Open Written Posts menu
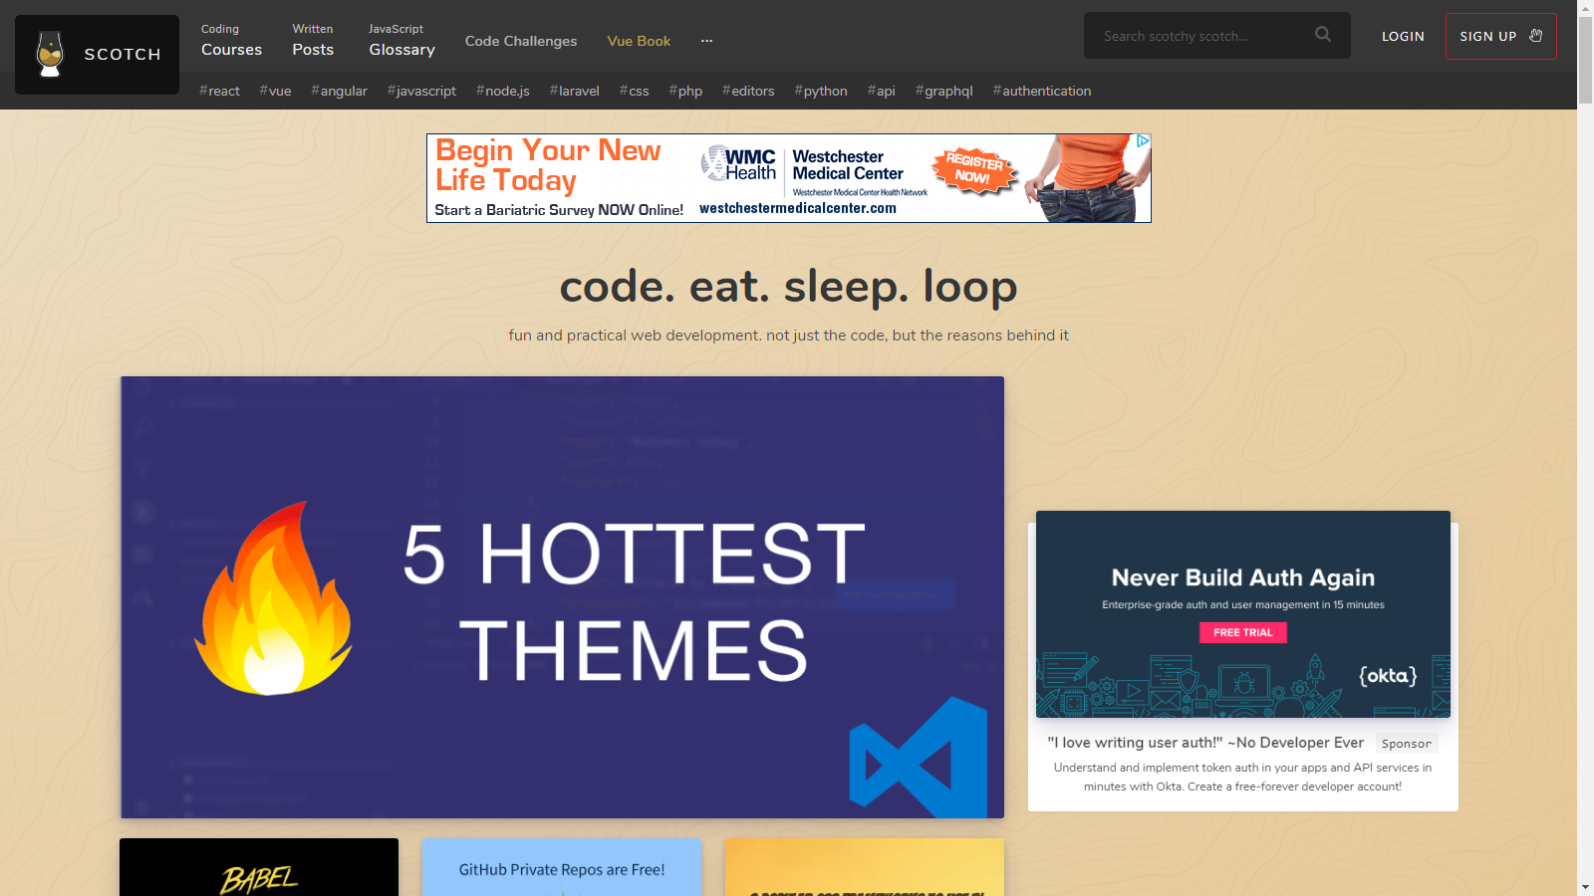 point(313,41)
